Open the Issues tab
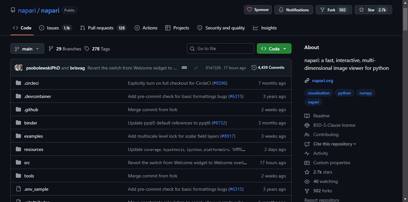Image resolution: width=408 pixels, height=202 pixels. [55, 28]
